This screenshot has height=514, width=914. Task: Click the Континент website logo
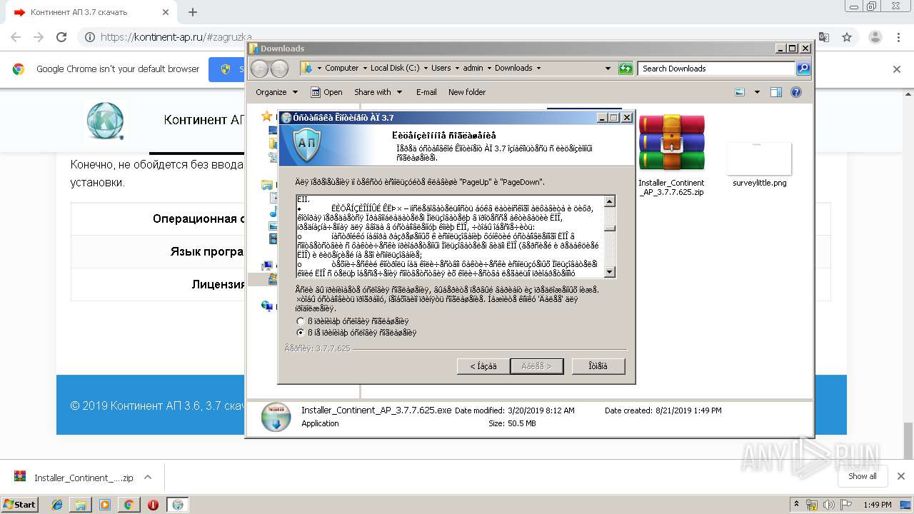pos(105,120)
